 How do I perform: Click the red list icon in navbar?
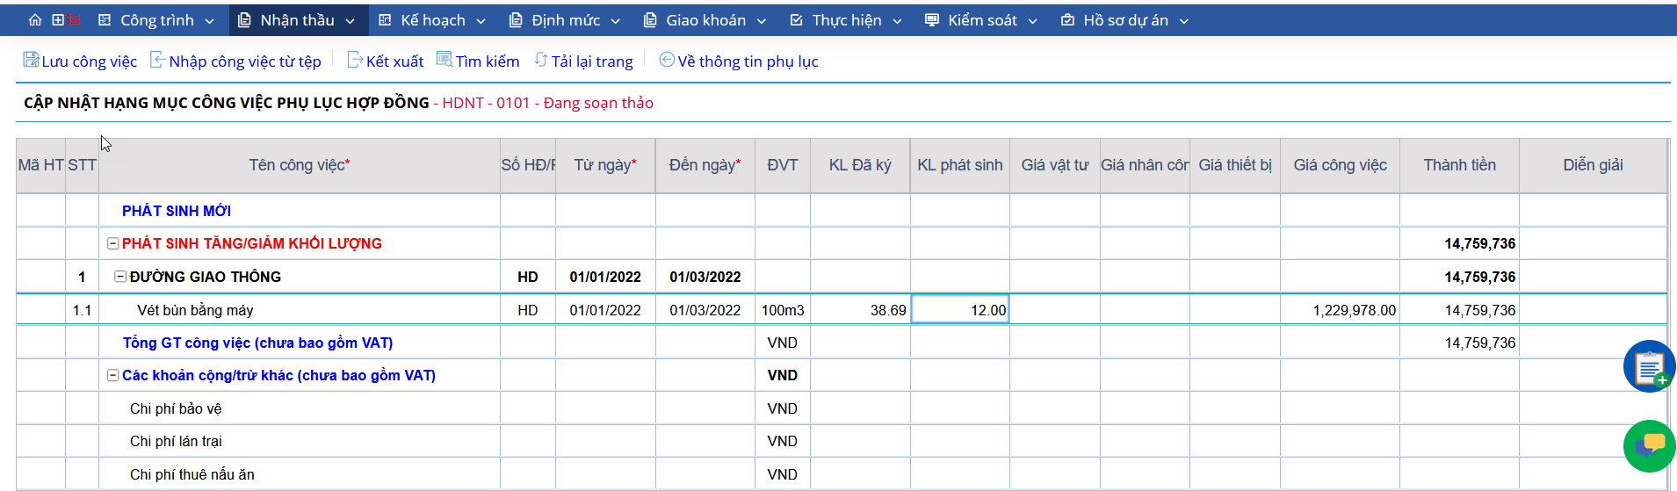[x=75, y=20]
